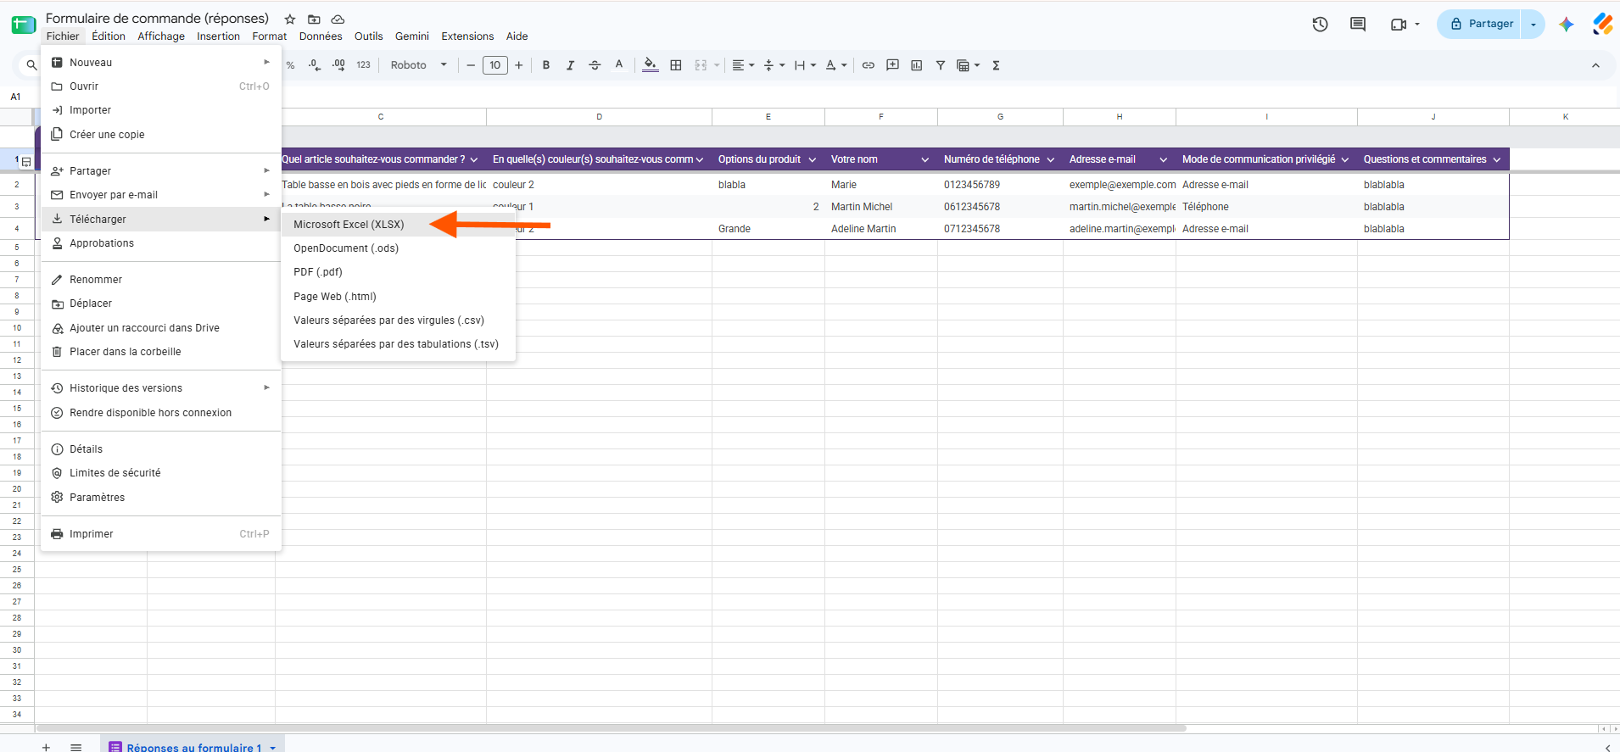Insert a chart from the toolbar

point(917,65)
